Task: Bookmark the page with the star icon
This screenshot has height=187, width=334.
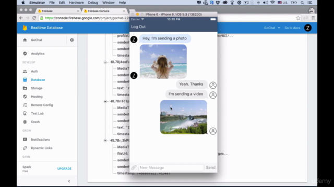Action: (x=298, y=18)
